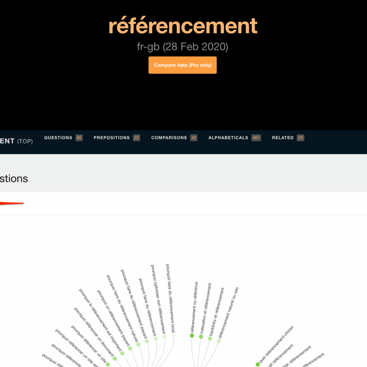Switch to the Prepositions tab
The height and width of the screenshot is (367, 367).
tap(112, 138)
